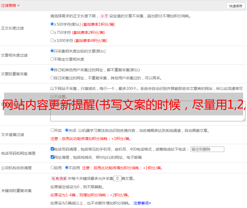
Task: Select 启用 for 公司机构名称清理
Action: click(x=52, y=168)
